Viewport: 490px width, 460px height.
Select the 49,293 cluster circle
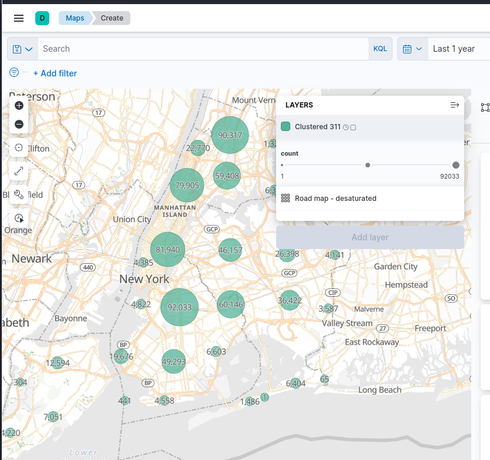(x=174, y=361)
